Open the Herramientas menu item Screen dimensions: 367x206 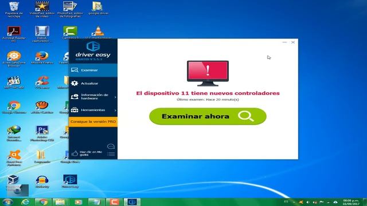[x=93, y=110]
